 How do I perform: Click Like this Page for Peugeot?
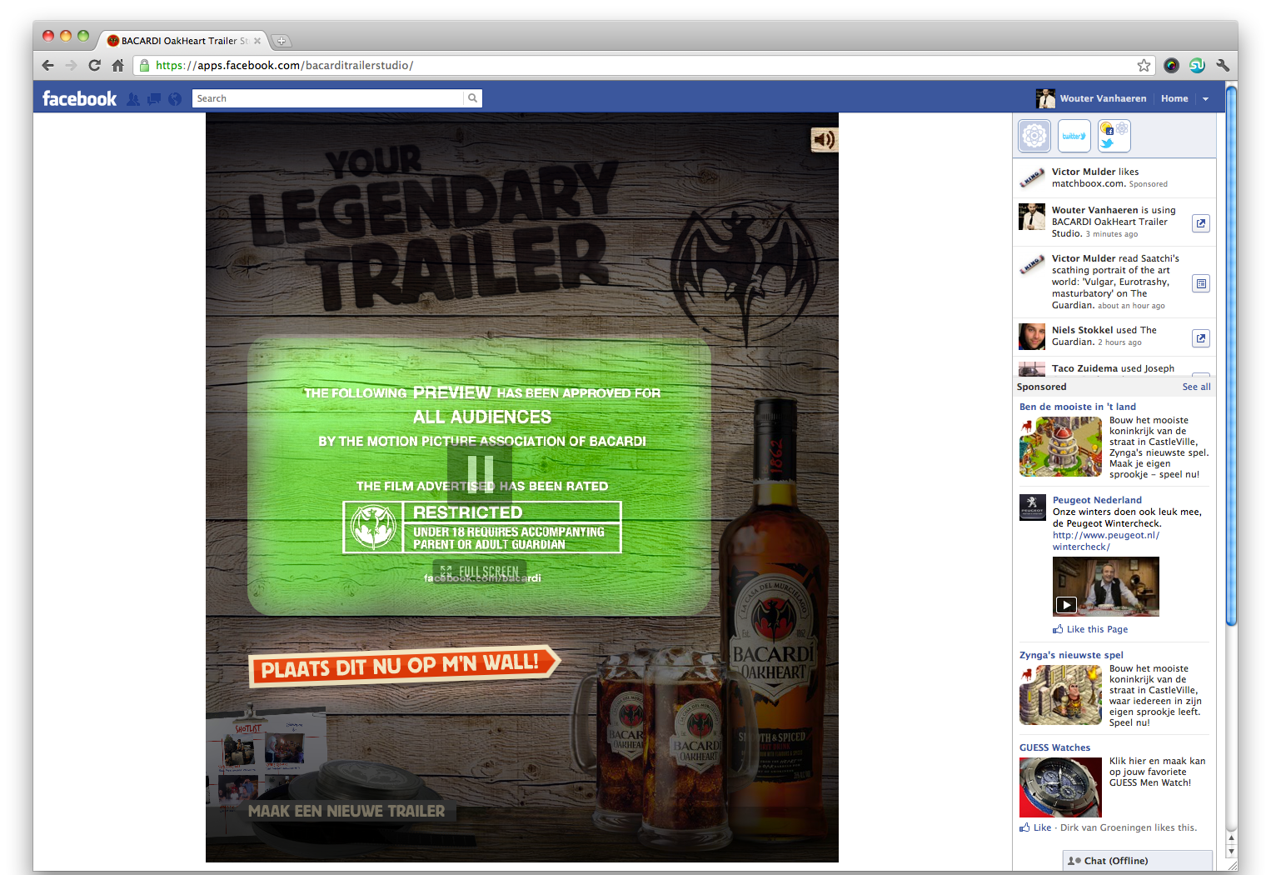pos(1090,629)
